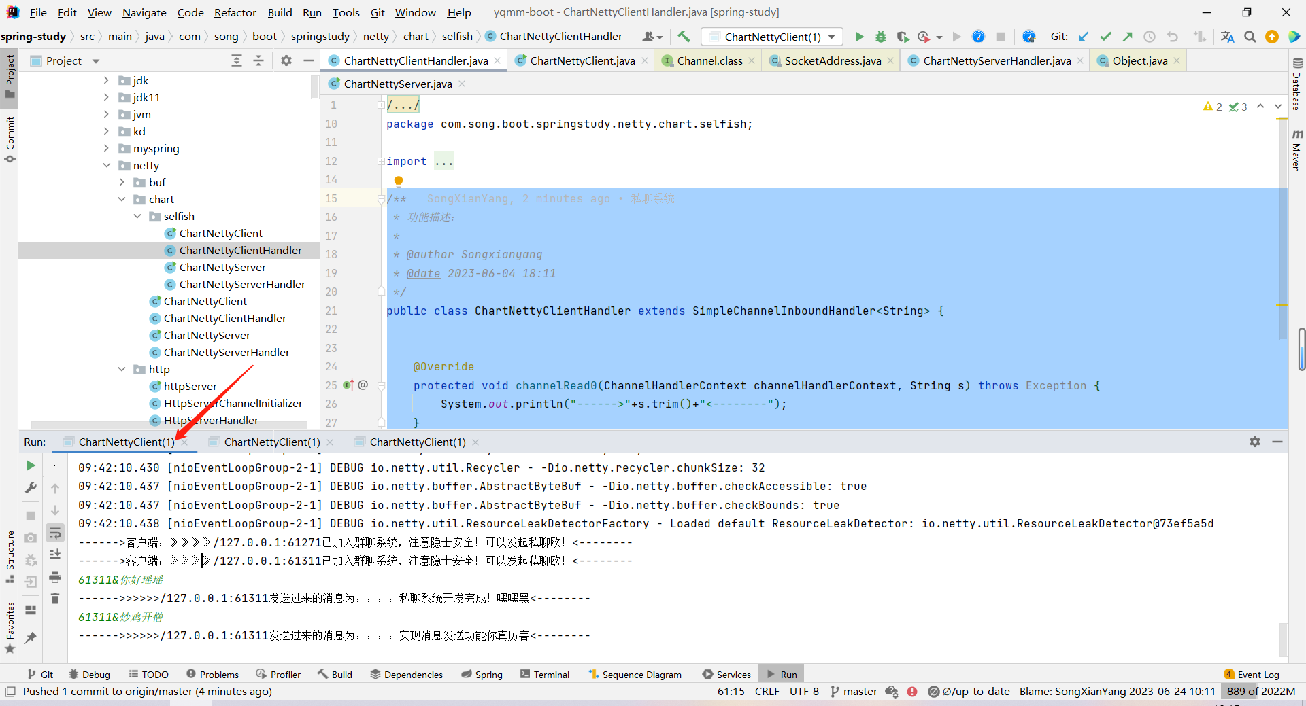This screenshot has height=706, width=1306.
Task: Run ChartNettyClient(1) with the green play button
Action: (x=859, y=37)
